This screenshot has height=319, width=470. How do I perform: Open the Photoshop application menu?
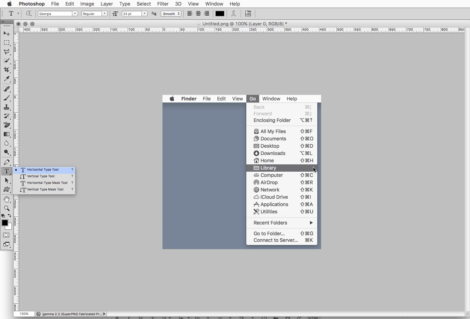point(32,4)
